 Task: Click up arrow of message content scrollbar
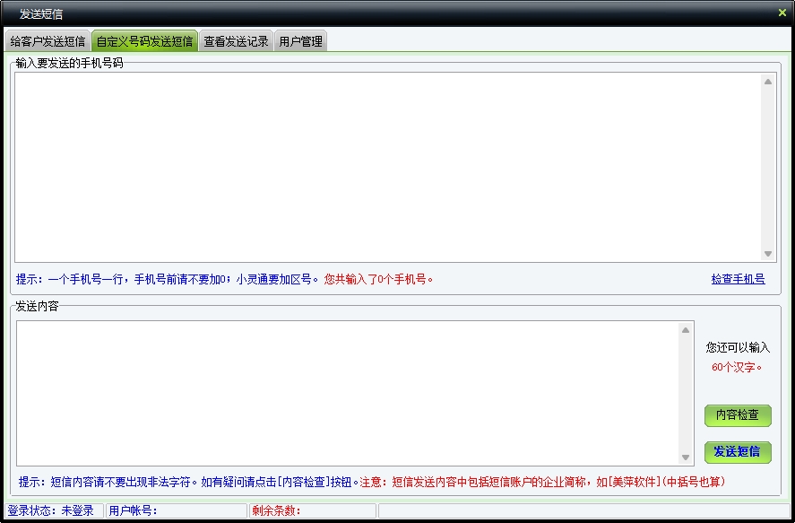(687, 330)
